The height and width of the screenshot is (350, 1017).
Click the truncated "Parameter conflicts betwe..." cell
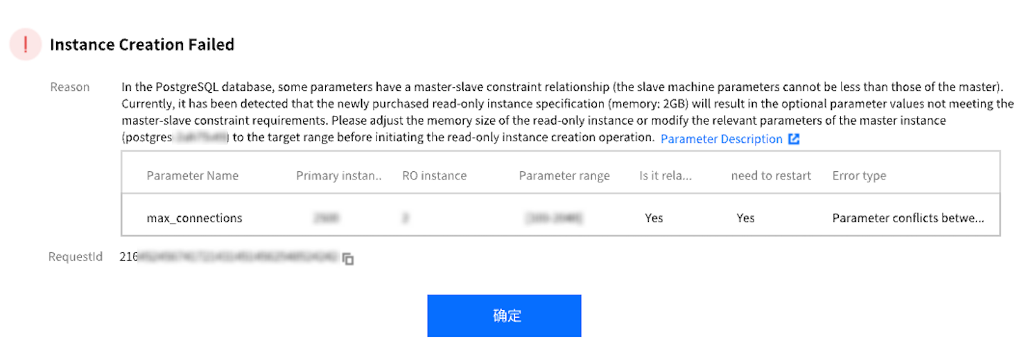coord(907,218)
